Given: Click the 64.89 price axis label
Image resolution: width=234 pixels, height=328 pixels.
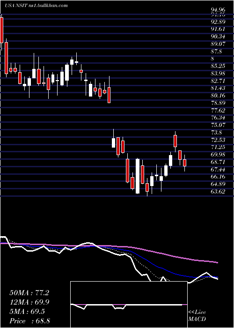Looking at the screenshot, I should click(218, 184).
